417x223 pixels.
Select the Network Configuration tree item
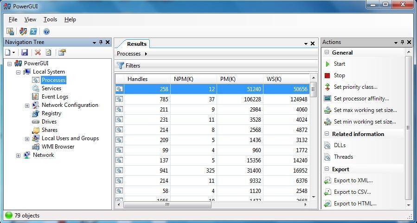tap(70, 105)
